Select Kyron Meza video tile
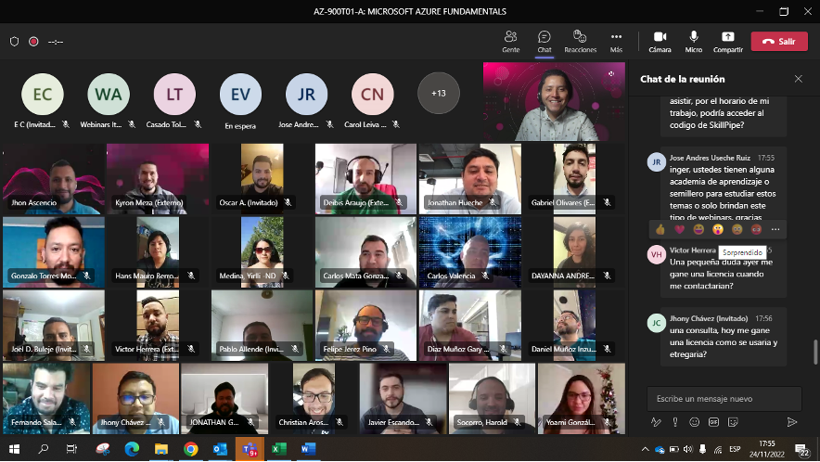The height and width of the screenshot is (462, 820). pos(158,179)
